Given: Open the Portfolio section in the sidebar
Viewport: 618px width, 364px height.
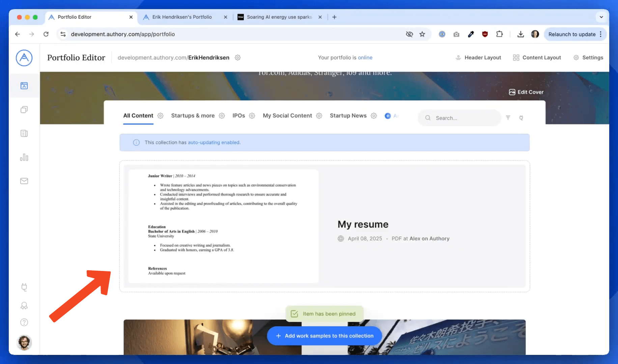Looking at the screenshot, I should point(24,86).
